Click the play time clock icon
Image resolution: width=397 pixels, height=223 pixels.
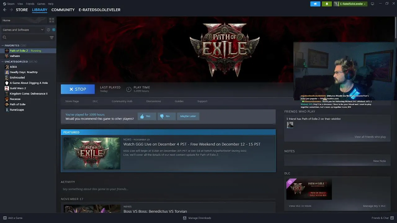pos(129,89)
